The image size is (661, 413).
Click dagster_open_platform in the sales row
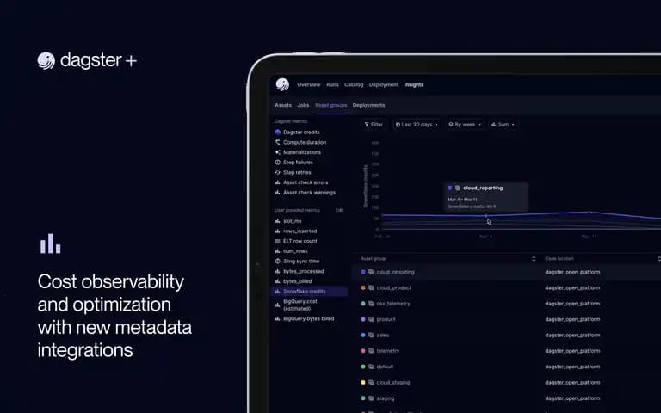point(572,335)
